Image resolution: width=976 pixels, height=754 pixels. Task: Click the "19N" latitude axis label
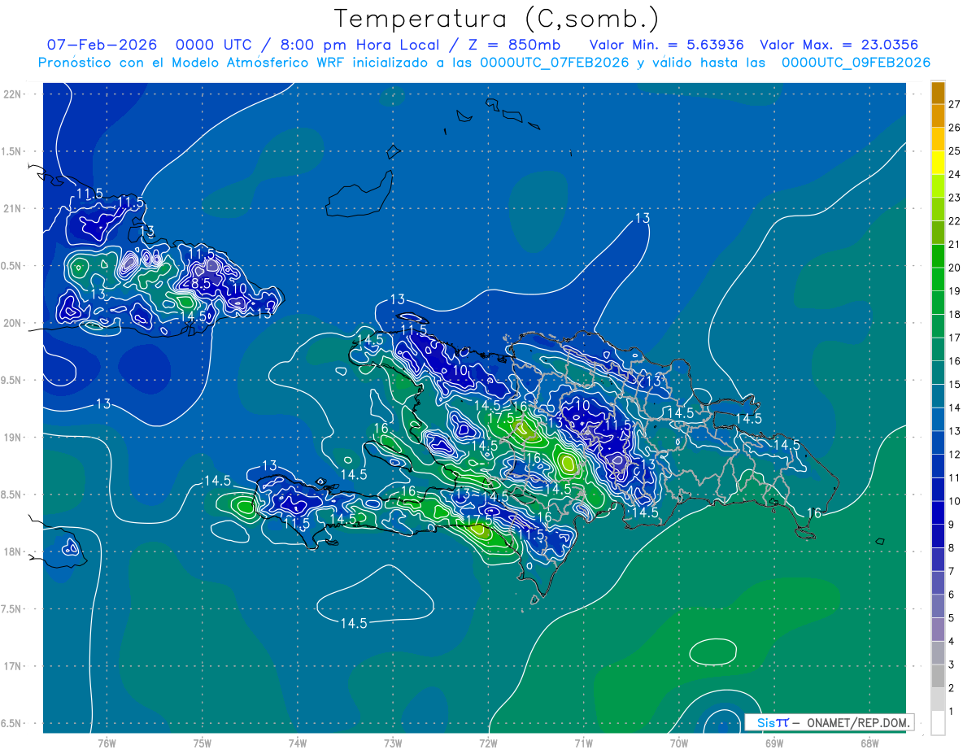[x=14, y=438]
